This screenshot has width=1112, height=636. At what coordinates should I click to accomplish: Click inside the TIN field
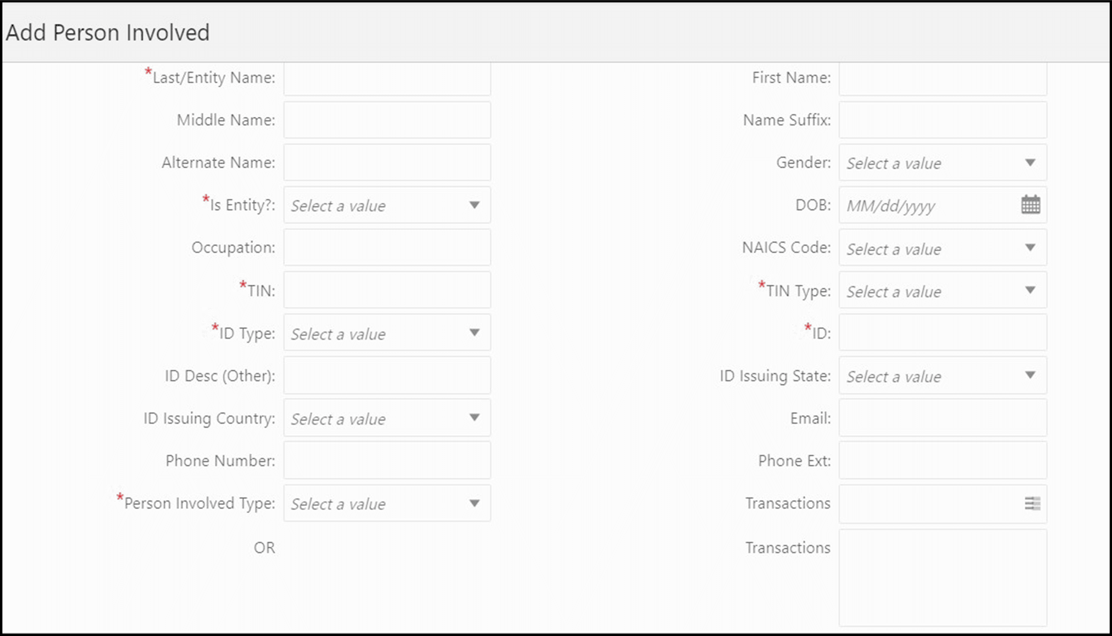pos(386,290)
